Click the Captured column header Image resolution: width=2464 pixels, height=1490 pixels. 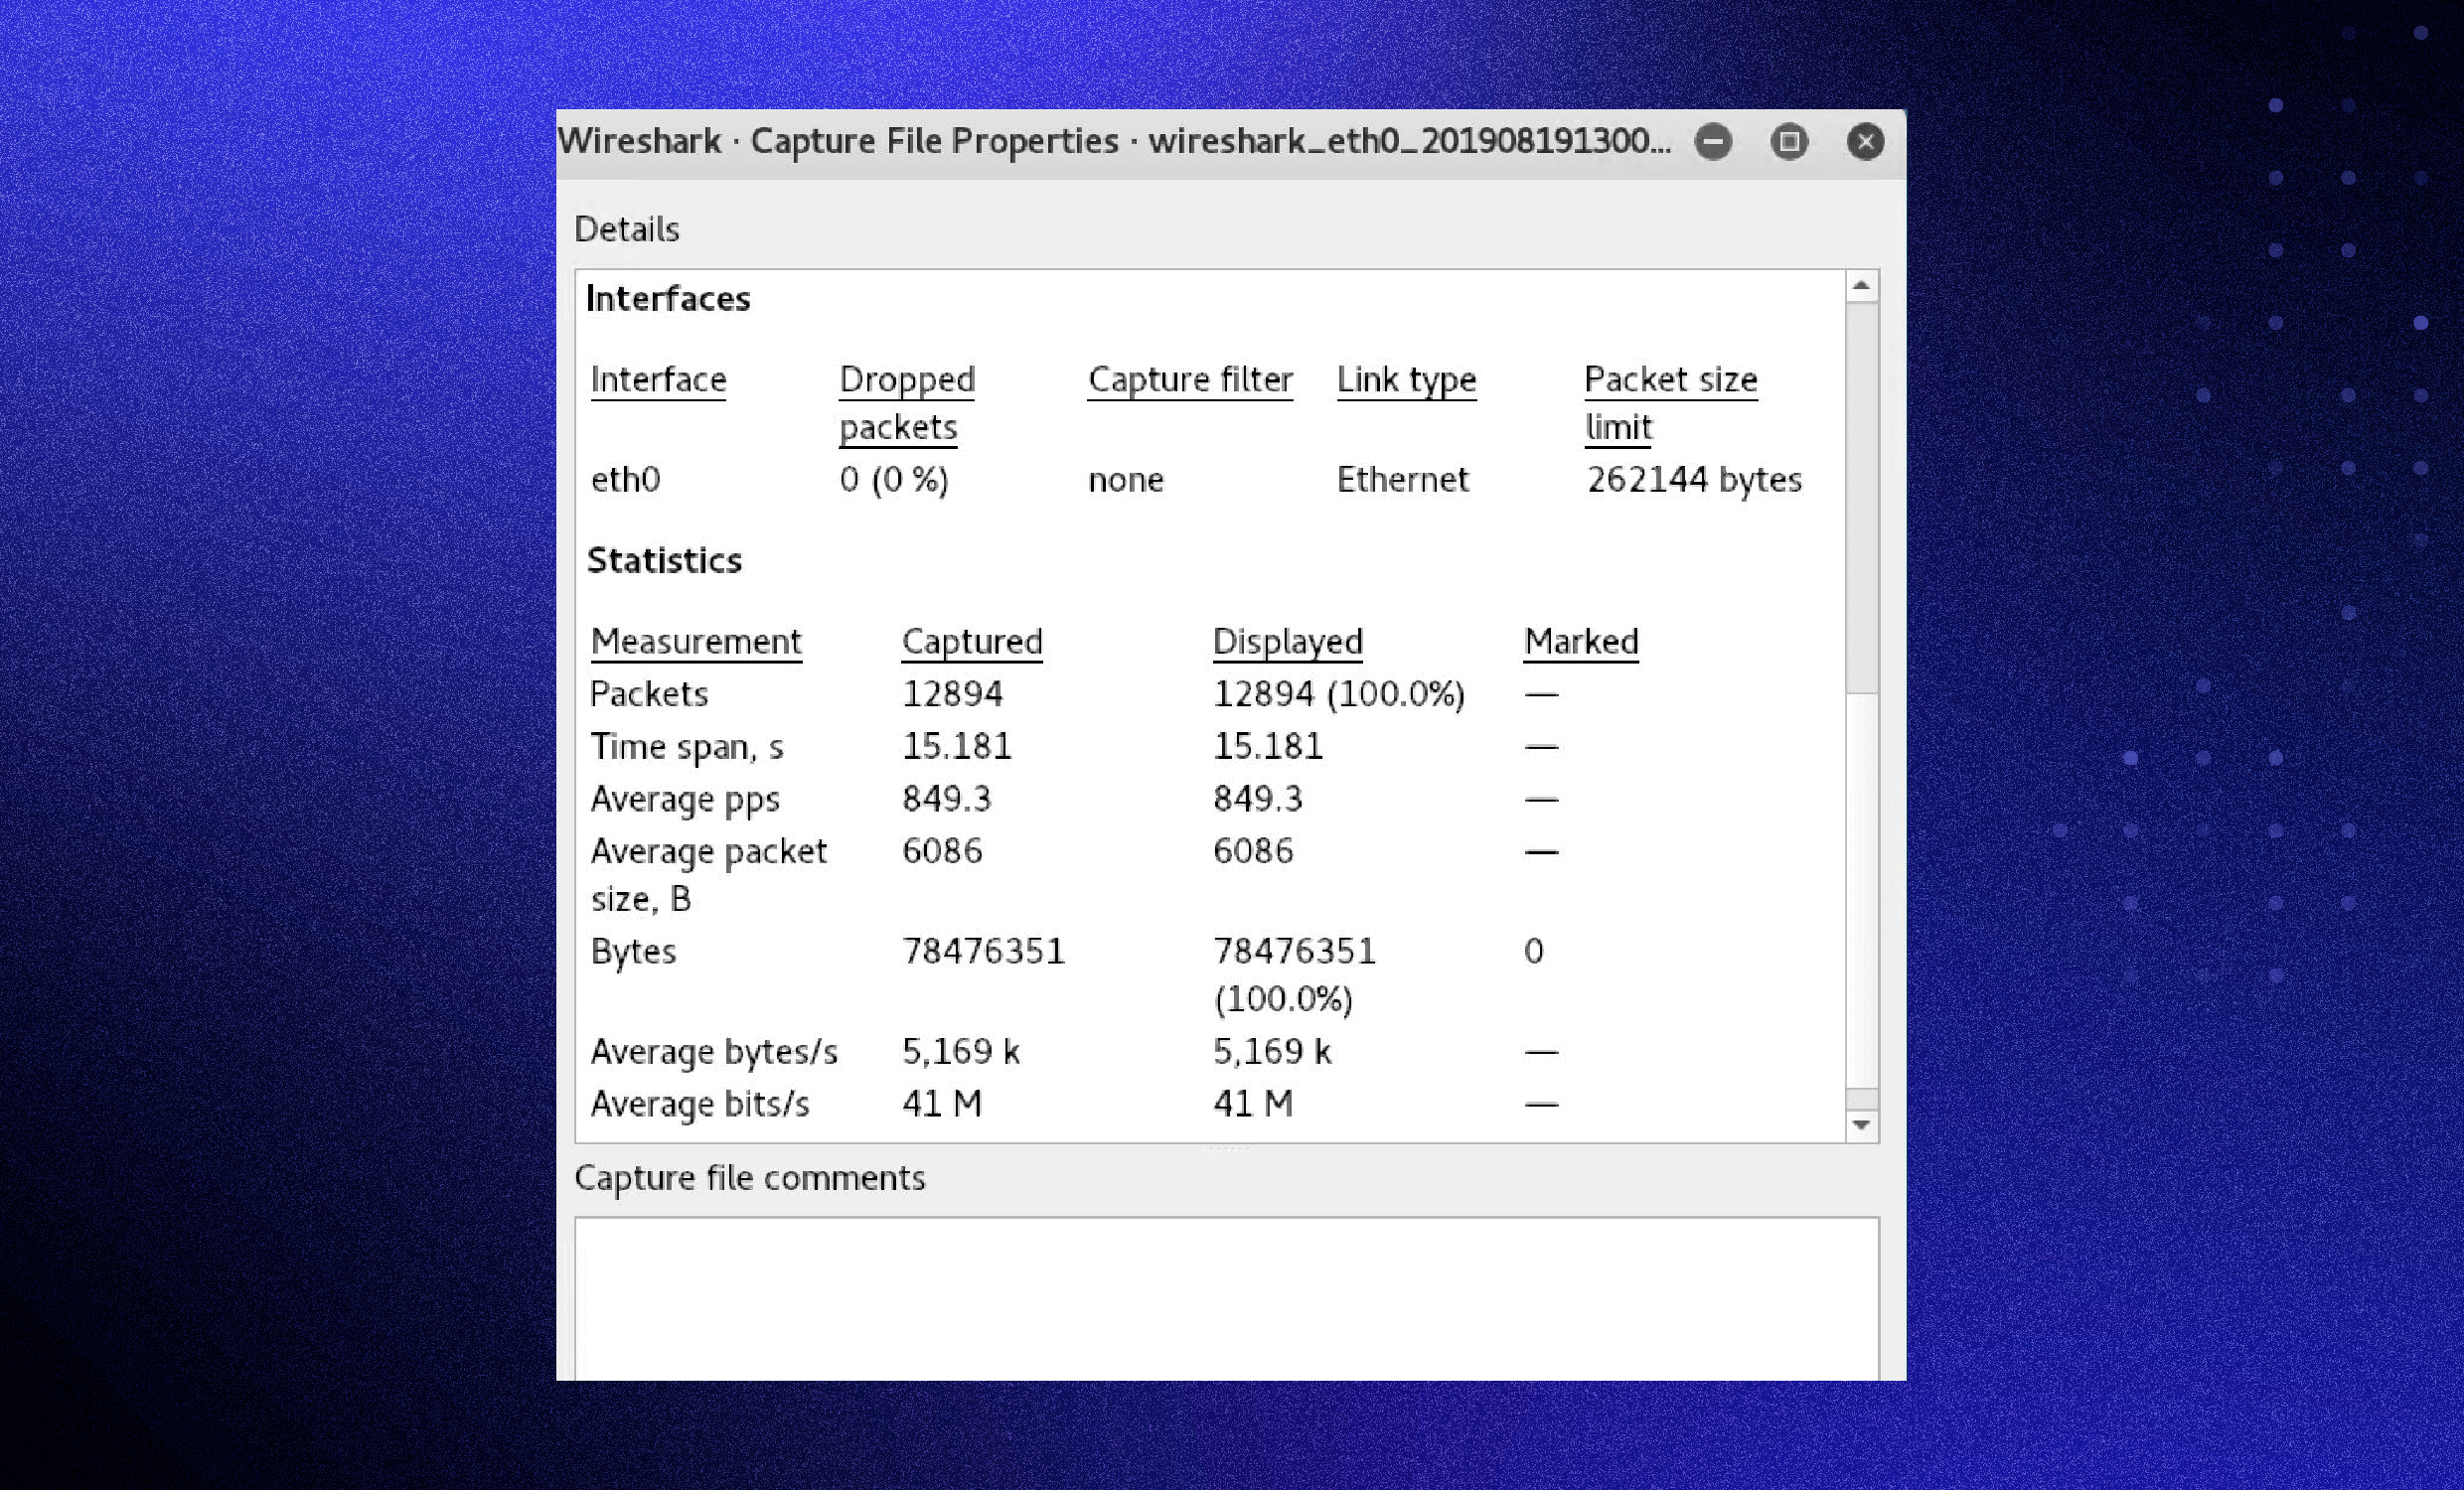(972, 641)
